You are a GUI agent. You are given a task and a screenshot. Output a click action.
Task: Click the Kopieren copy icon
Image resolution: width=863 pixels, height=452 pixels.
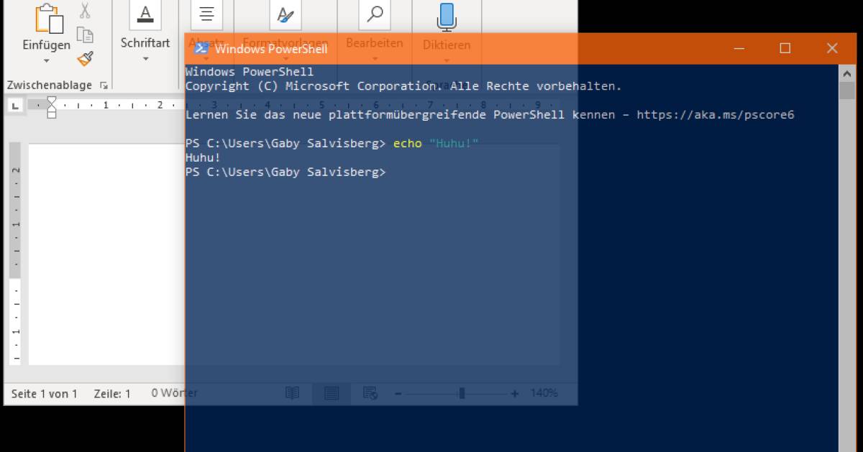pyautogui.click(x=85, y=34)
